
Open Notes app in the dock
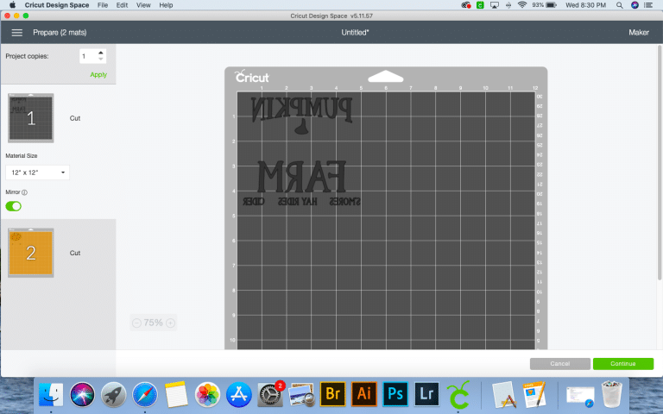tap(176, 393)
